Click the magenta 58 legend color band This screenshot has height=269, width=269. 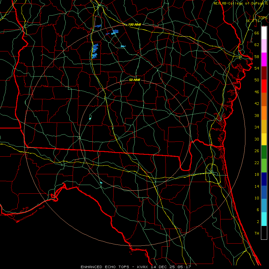(x=264, y=59)
